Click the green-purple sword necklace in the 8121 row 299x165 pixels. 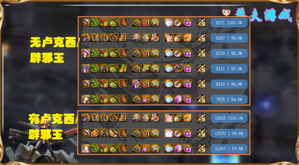pos(146,68)
